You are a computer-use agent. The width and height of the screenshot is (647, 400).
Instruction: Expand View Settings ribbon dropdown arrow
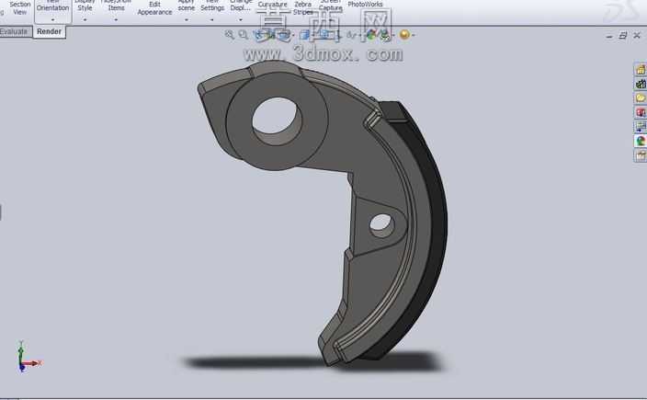[x=212, y=20]
